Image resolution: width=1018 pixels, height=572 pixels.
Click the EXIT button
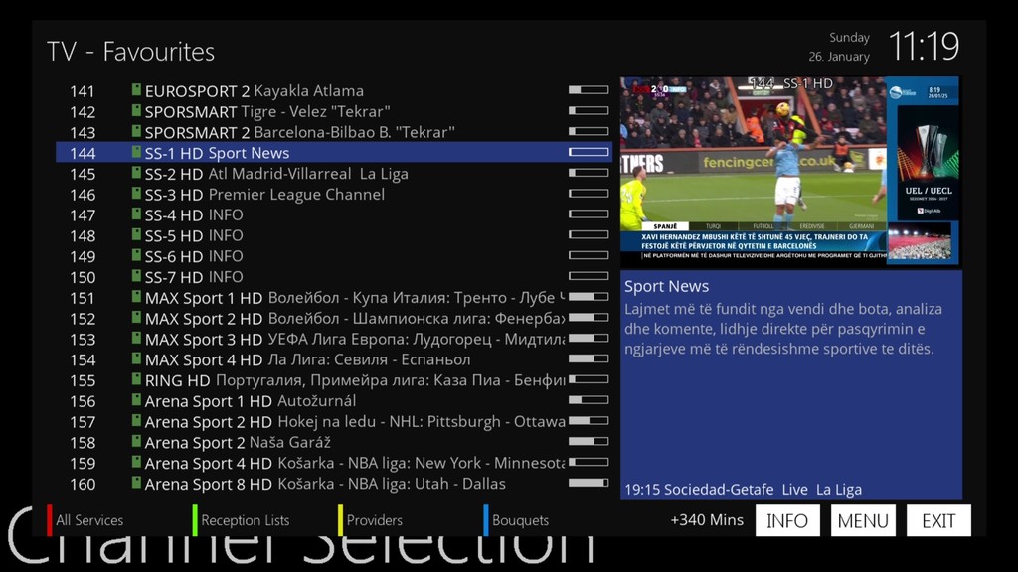point(938,520)
